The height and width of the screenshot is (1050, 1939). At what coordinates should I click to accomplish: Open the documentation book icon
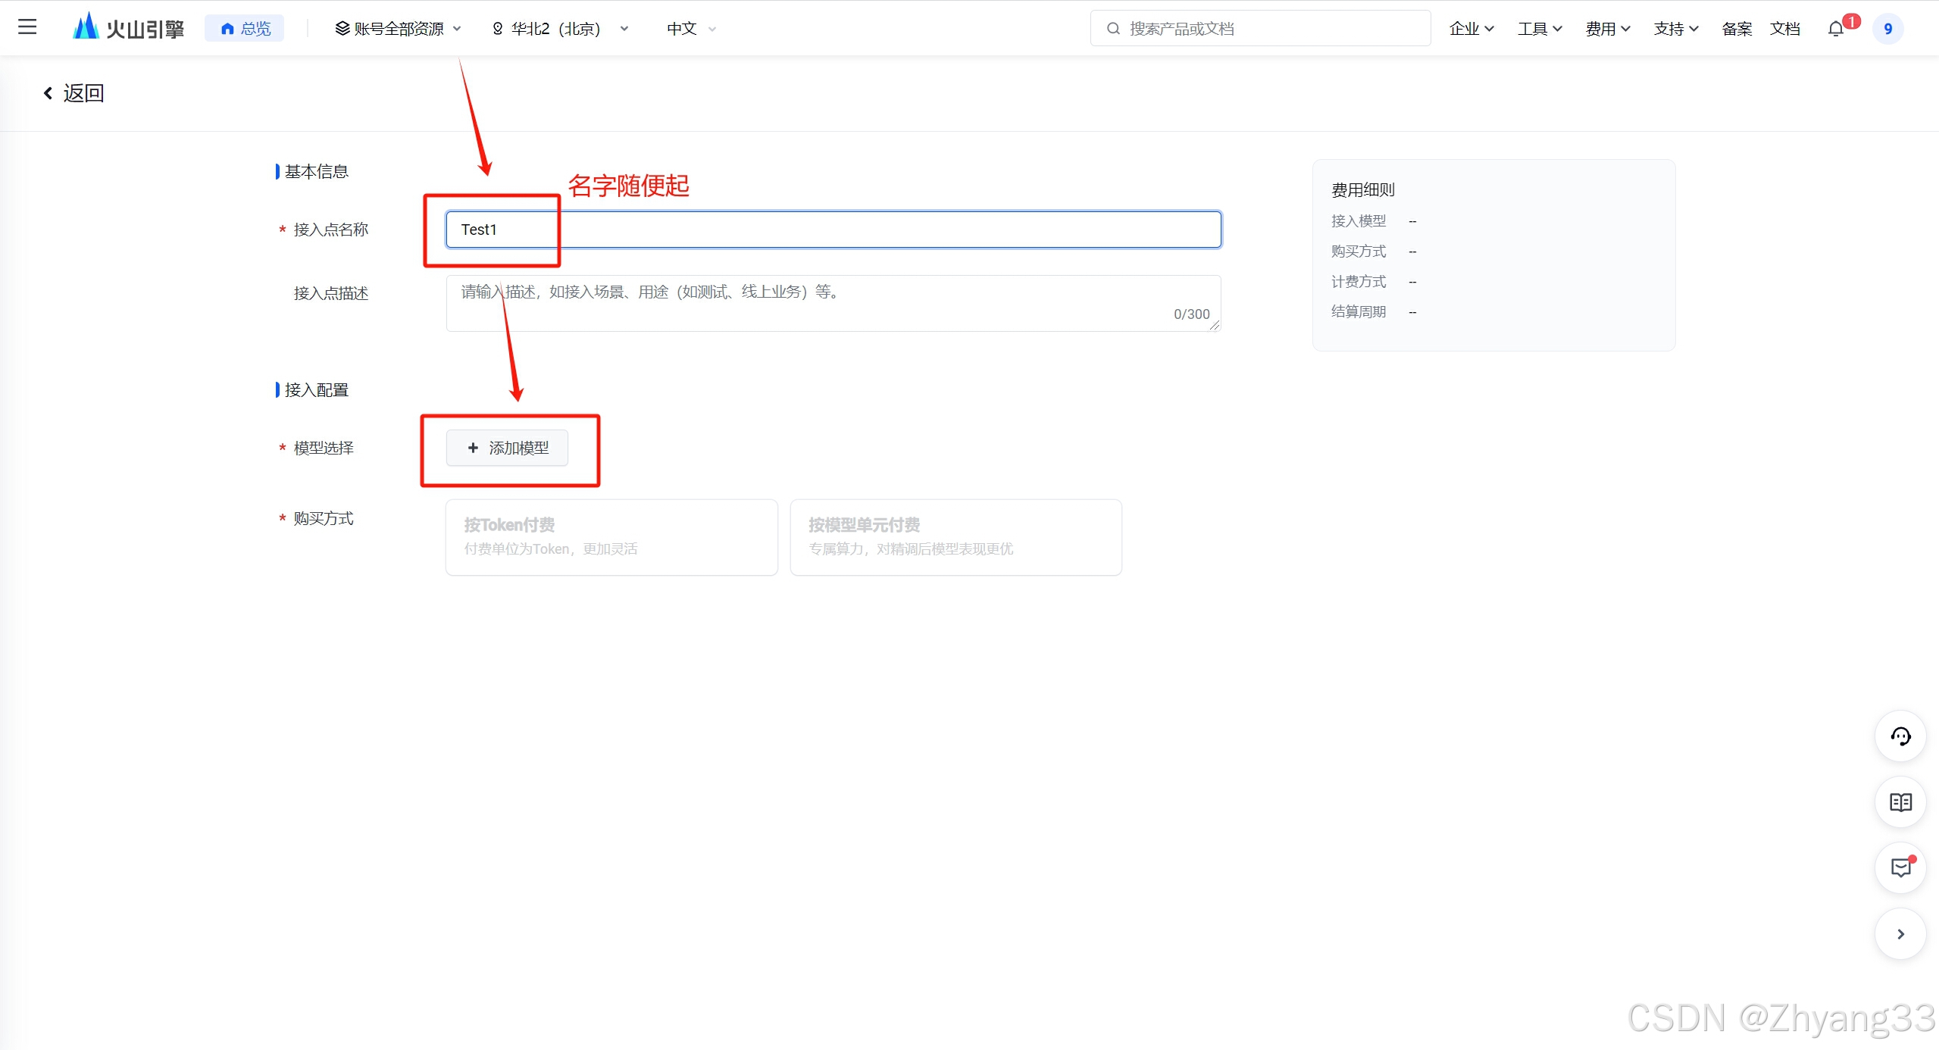[x=1900, y=802]
